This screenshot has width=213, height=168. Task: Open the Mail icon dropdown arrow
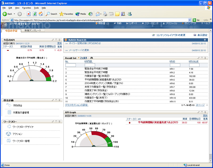tap(101, 14)
